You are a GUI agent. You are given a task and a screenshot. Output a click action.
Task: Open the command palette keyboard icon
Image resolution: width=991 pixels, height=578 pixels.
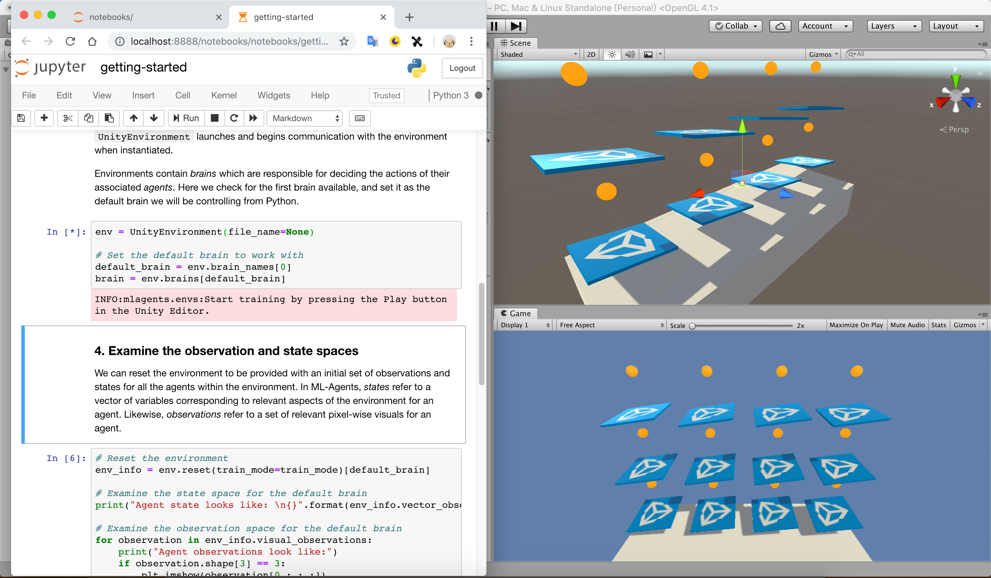tap(360, 118)
